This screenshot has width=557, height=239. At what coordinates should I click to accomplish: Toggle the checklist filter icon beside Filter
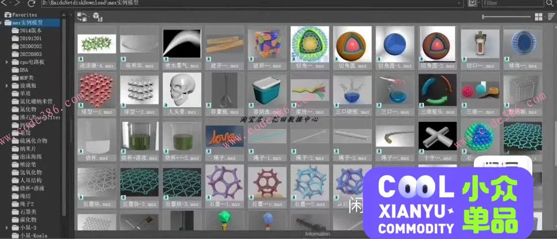[472, 3]
